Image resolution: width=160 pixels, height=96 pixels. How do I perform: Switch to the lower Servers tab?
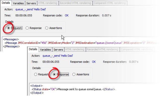tap(58, 50)
